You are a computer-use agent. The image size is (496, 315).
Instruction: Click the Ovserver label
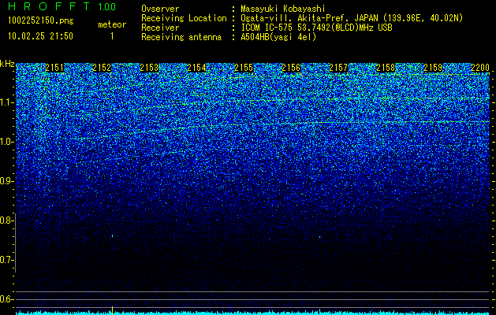pyautogui.click(x=160, y=9)
